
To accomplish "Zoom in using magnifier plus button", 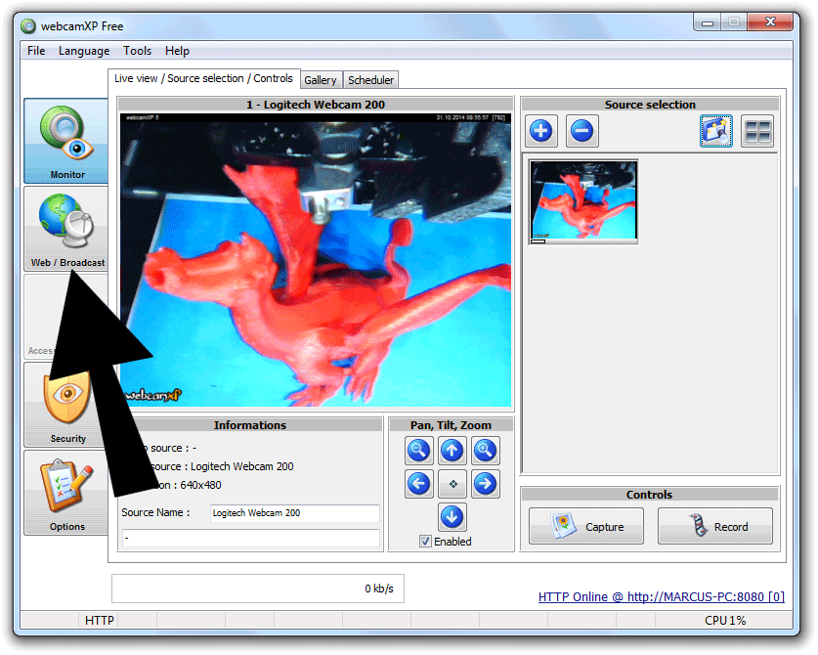I will click(x=486, y=451).
